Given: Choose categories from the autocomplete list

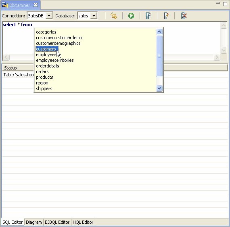Looking at the screenshot, I should (x=46, y=32).
